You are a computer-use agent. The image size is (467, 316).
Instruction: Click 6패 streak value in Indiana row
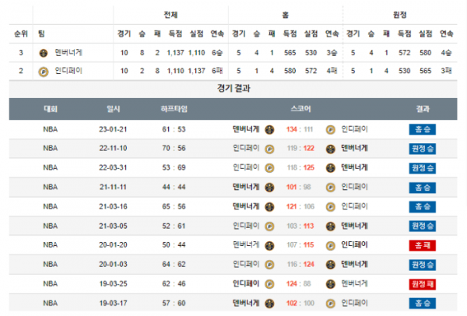point(217,71)
